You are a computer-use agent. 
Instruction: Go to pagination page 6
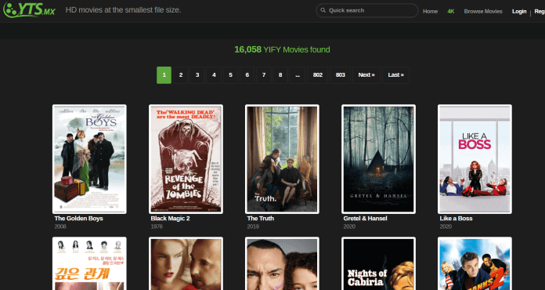pos(247,75)
